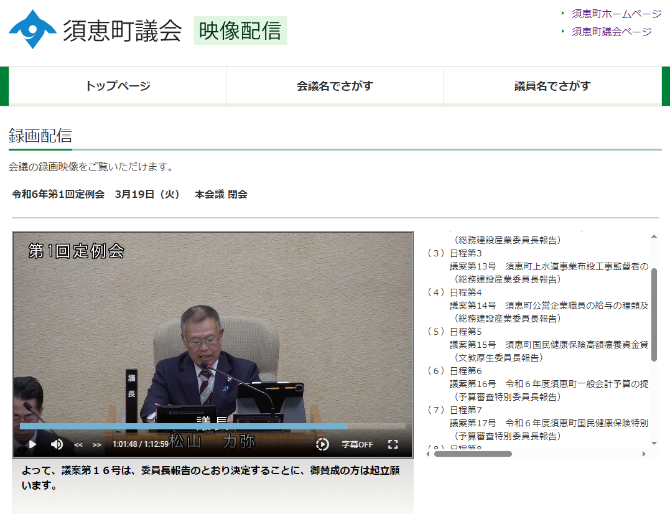670x514 pixels.
Task: Open the トップページ tab
Action: point(118,86)
